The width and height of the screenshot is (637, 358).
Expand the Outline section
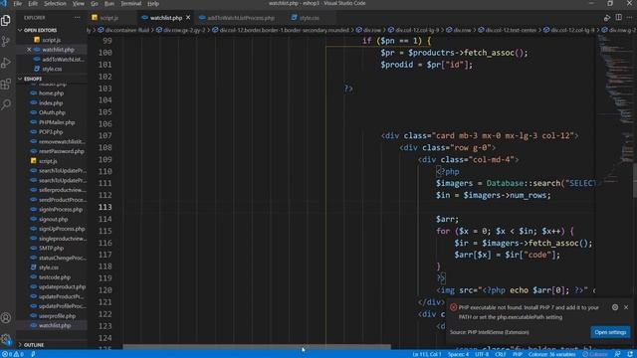click(33, 345)
